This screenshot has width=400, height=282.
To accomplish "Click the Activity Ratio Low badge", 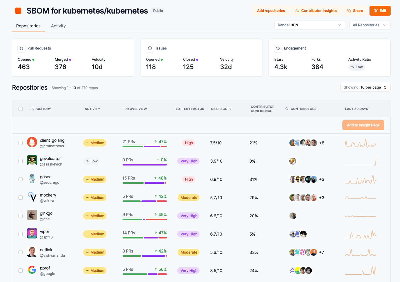I will coord(356,67).
